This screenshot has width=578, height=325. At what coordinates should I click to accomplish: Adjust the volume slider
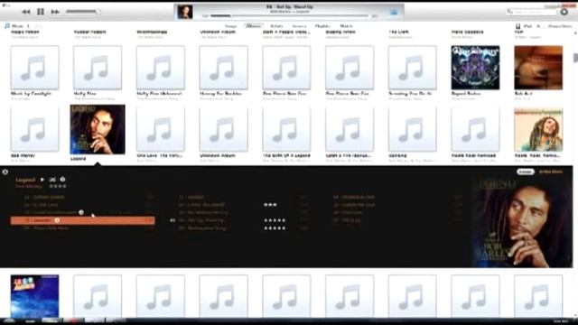(x=83, y=12)
